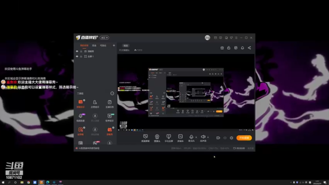Open the settings gear near 开始直播
Viewport: 329px width, 185px height.
click(232, 138)
